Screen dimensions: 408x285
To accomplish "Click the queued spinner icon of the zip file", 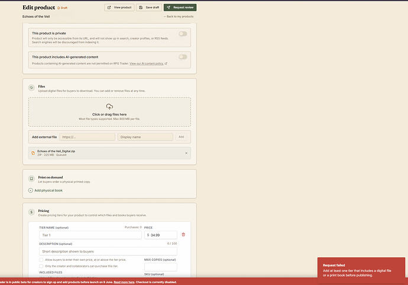I will tap(33, 153).
